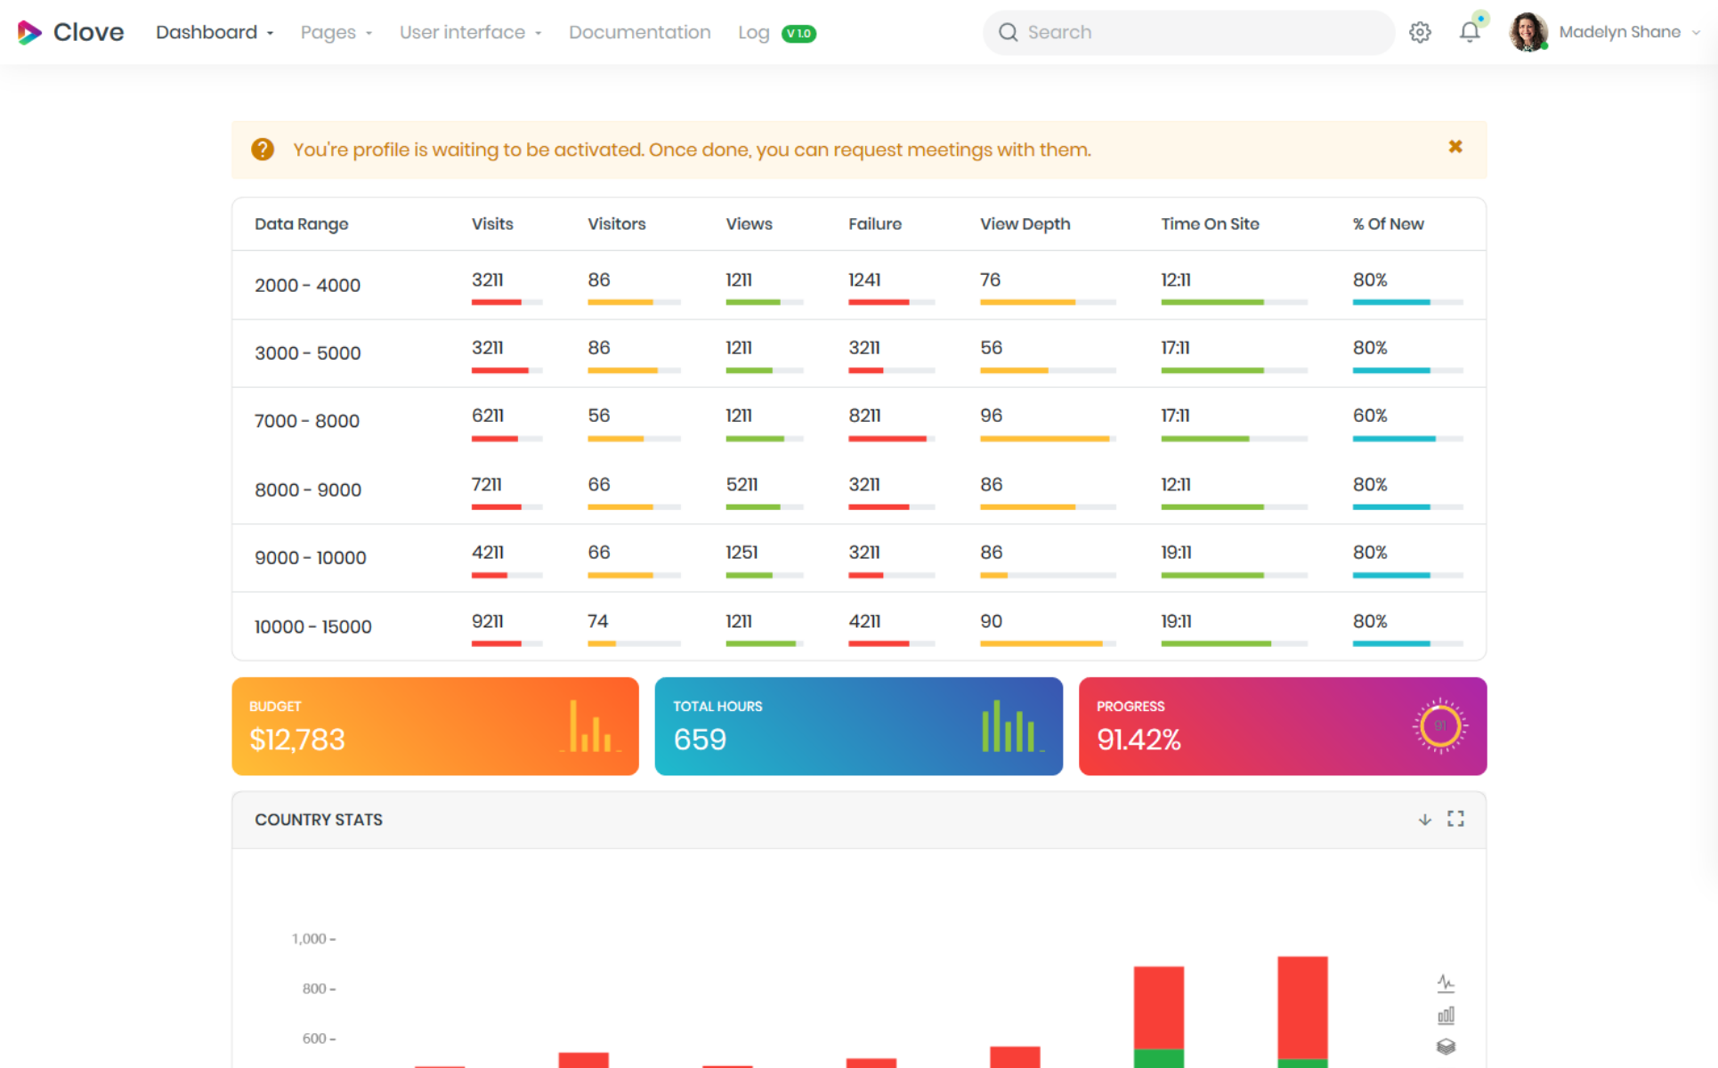Click the Total Hours bar chart icon

coord(1013,726)
